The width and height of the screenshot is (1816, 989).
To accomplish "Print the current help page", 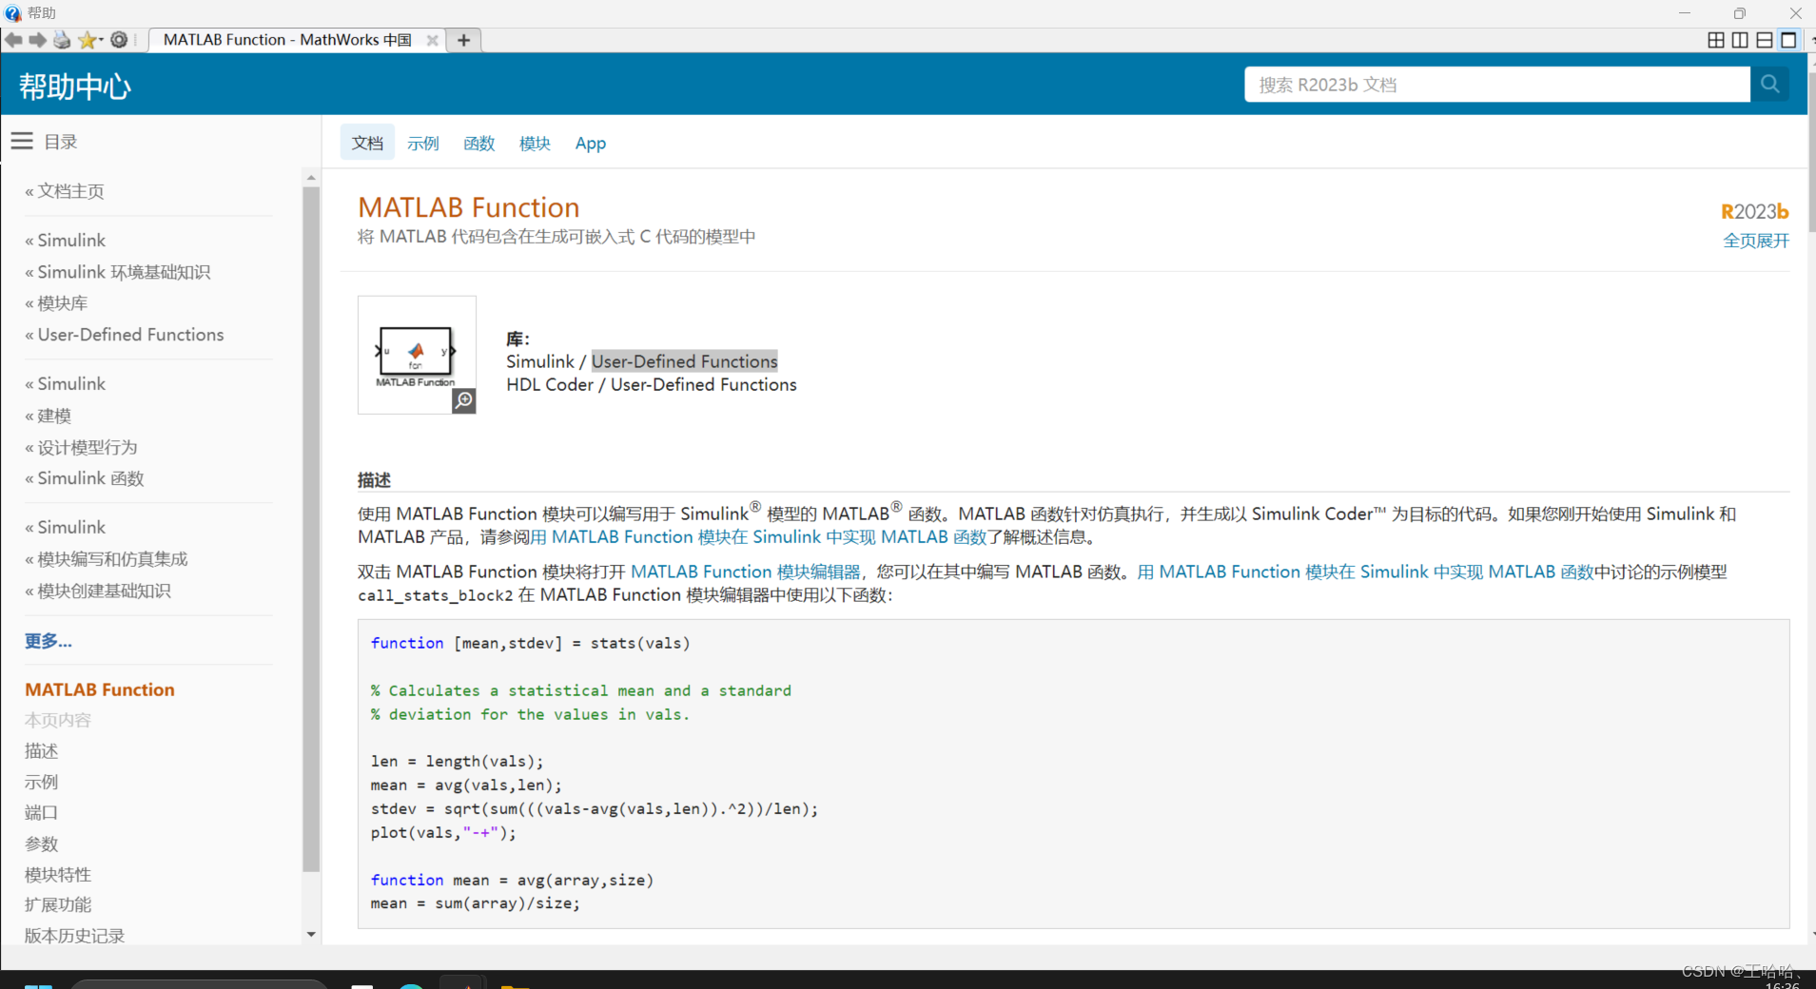I will point(62,40).
